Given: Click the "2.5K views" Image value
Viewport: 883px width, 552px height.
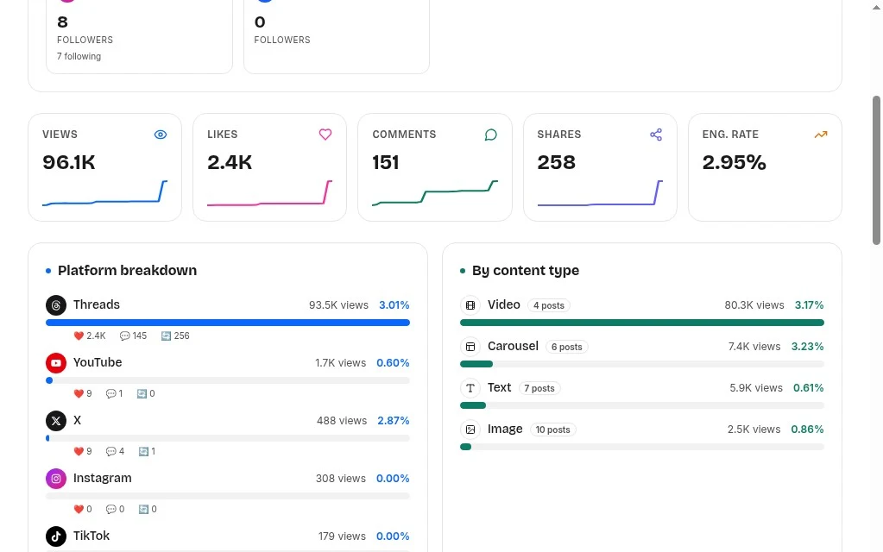Looking at the screenshot, I should pos(754,430).
